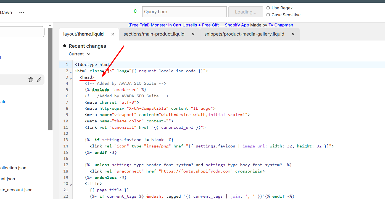Collapse the title tag at line 20

click(x=71, y=185)
